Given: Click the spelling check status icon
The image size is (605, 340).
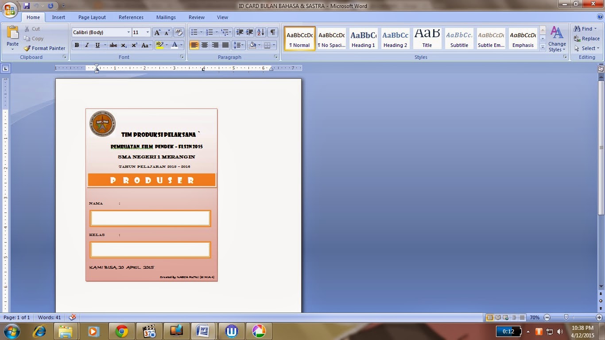Looking at the screenshot, I should (73, 317).
